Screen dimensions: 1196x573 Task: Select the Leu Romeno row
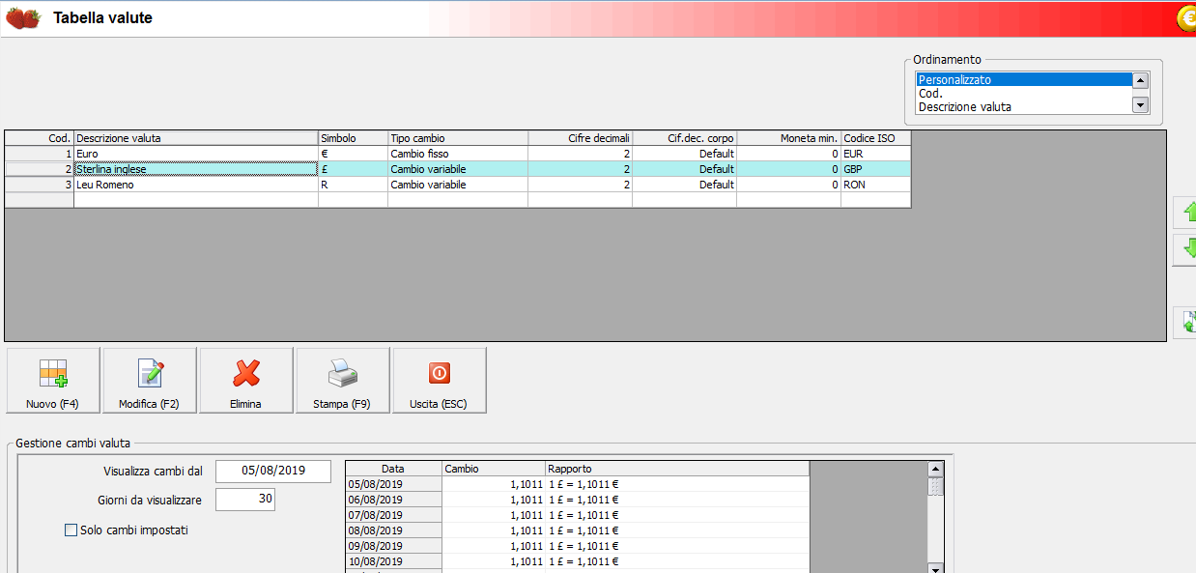458,185
